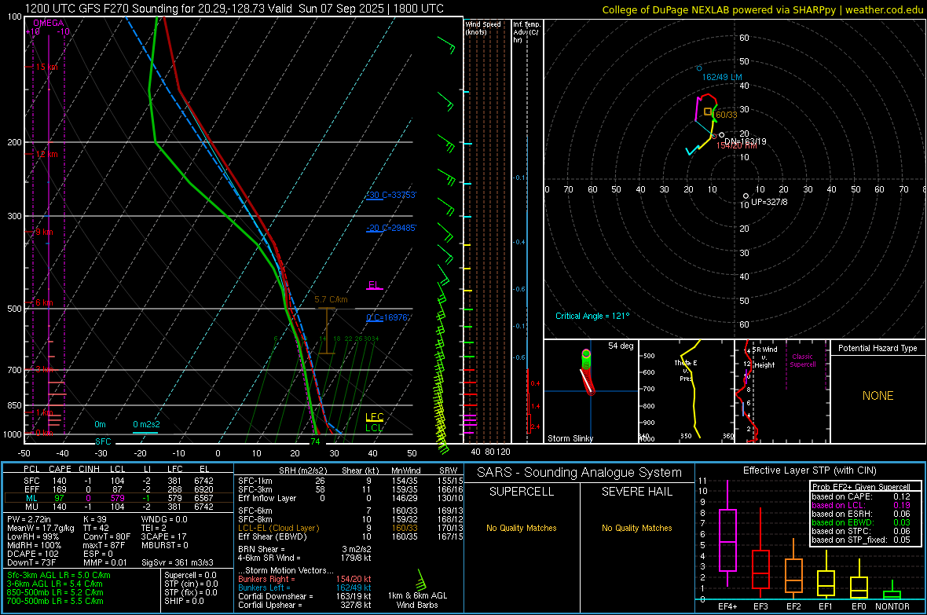Click 'Critical Angle = 121°' text
This screenshot has width=927, height=615.
click(x=592, y=316)
